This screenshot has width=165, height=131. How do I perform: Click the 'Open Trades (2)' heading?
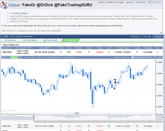coord(11,45)
